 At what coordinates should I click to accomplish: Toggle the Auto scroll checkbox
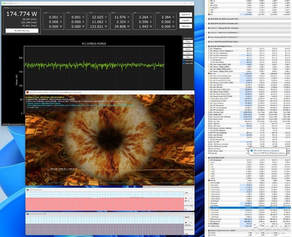(x=184, y=60)
